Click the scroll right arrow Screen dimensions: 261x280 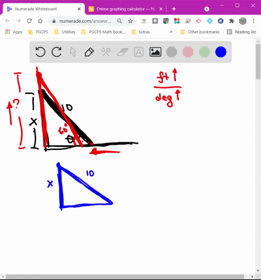[252, 277]
